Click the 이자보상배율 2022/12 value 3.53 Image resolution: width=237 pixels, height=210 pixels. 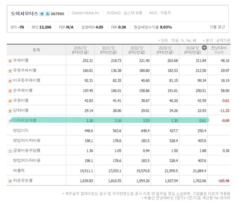pyautogui.click(x=146, y=121)
